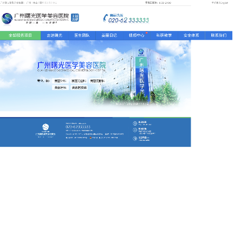Open the 安全体系 navigation item
234x234 pixels.
191,35
